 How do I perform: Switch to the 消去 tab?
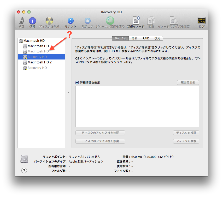134,38
